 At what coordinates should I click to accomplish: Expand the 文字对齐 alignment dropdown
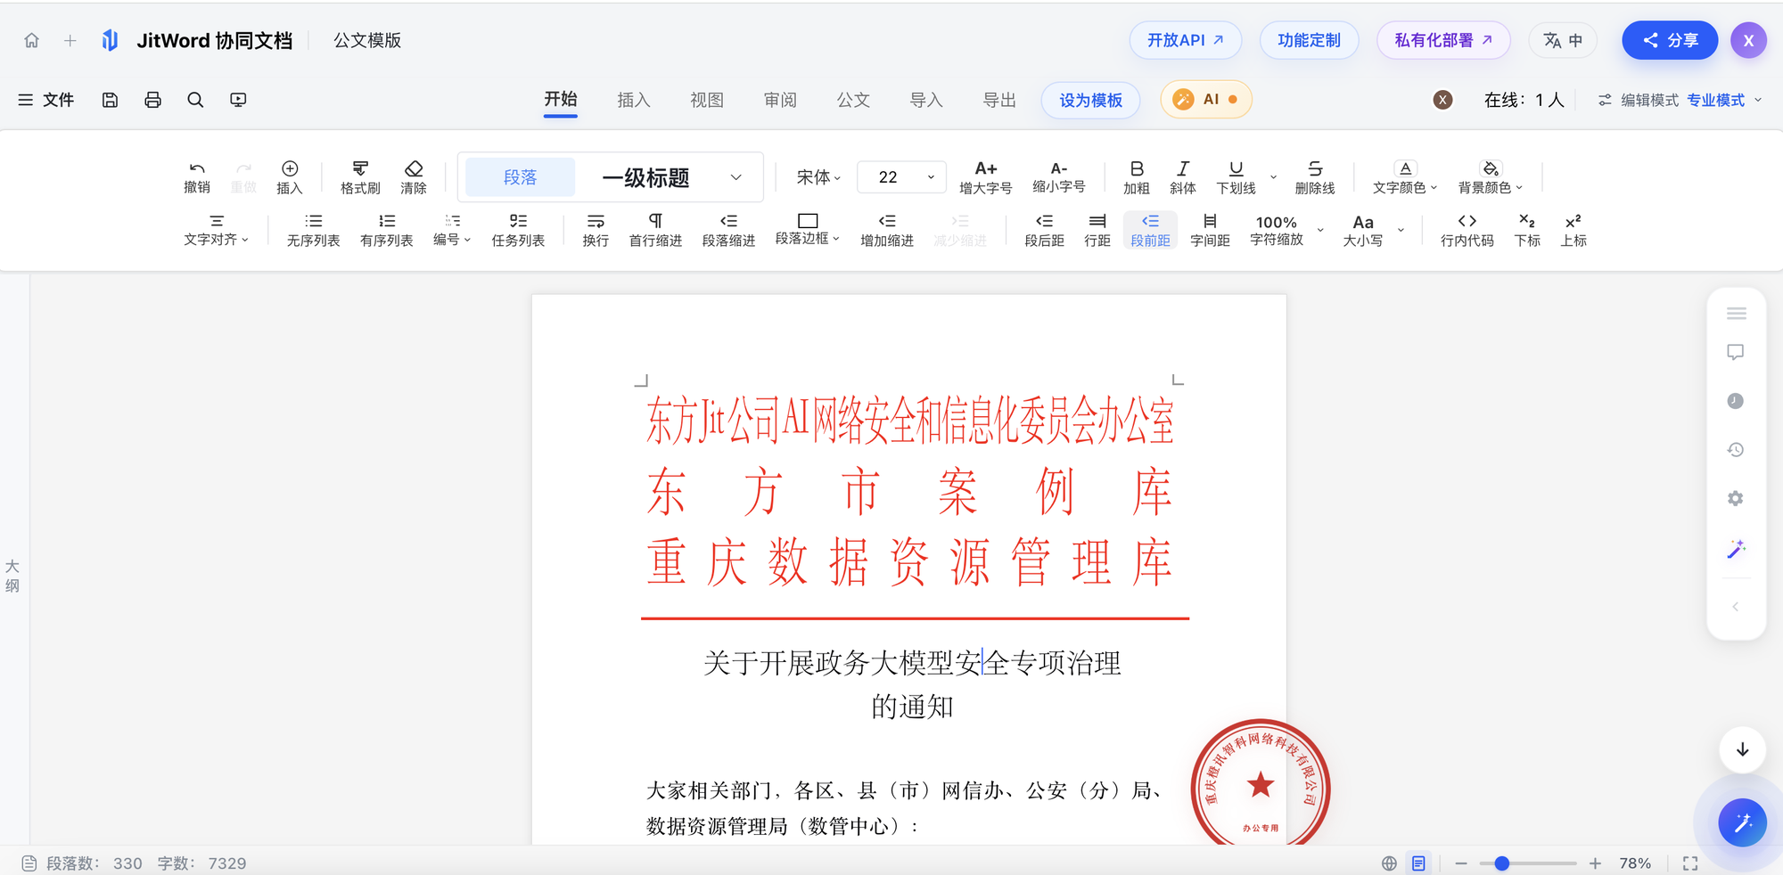tap(216, 230)
